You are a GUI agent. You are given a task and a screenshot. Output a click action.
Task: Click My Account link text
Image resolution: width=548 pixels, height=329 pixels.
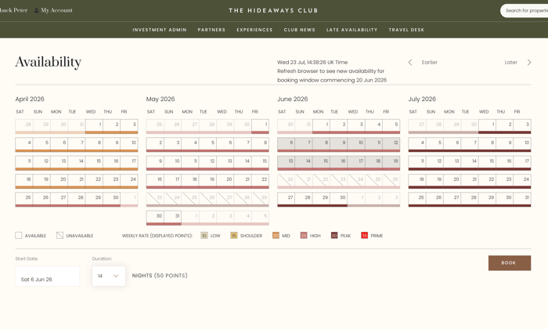click(x=56, y=10)
